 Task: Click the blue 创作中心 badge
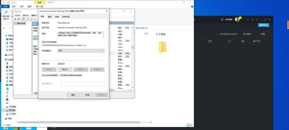pyautogui.click(x=264, y=25)
